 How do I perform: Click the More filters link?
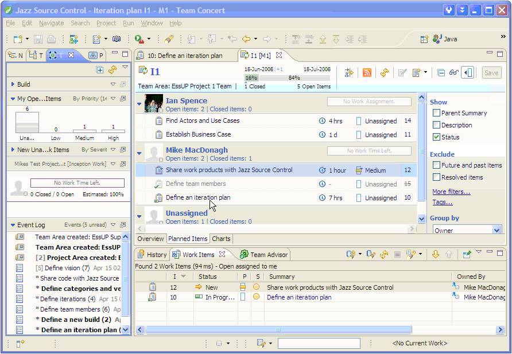coord(451,192)
